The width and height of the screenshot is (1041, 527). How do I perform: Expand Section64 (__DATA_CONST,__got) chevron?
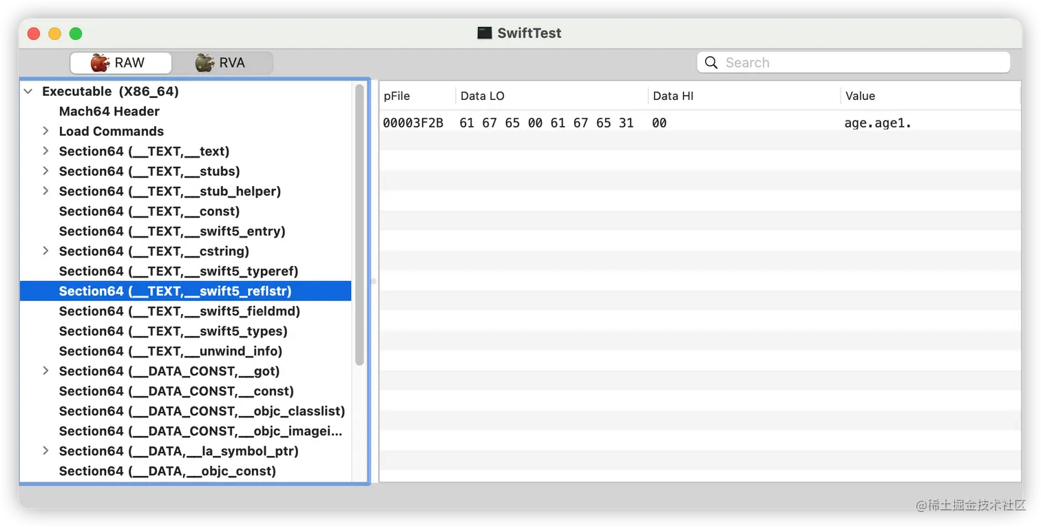click(x=45, y=371)
